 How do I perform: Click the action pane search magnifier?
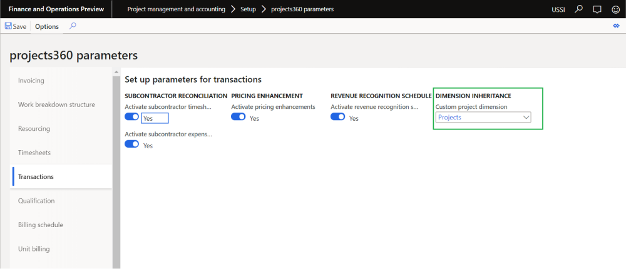(73, 26)
